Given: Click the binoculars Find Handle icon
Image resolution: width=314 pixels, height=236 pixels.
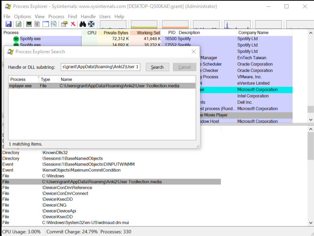Looking at the screenshot, I should point(83,24).
